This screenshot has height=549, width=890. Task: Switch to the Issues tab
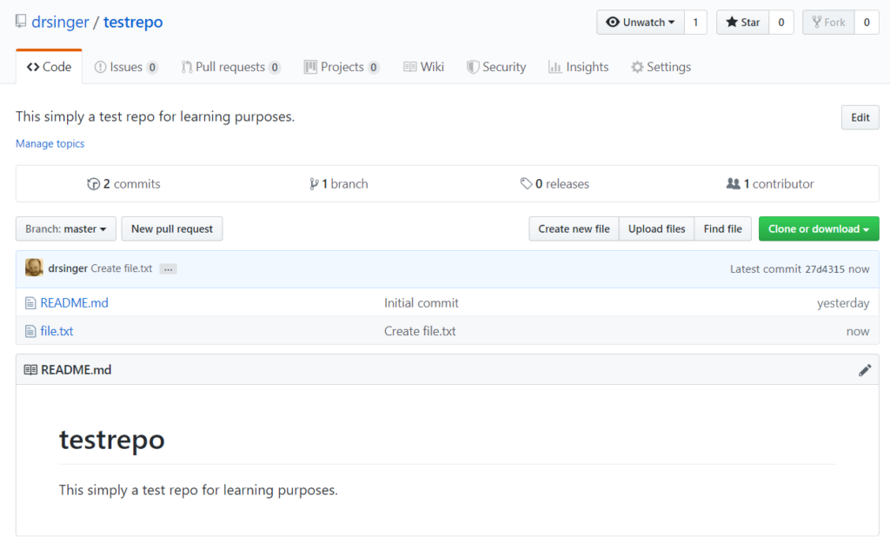125,66
